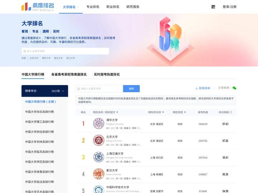This screenshot has height=193, width=258.
Task: Click the WeChat share icon
Action: point(234,88)
